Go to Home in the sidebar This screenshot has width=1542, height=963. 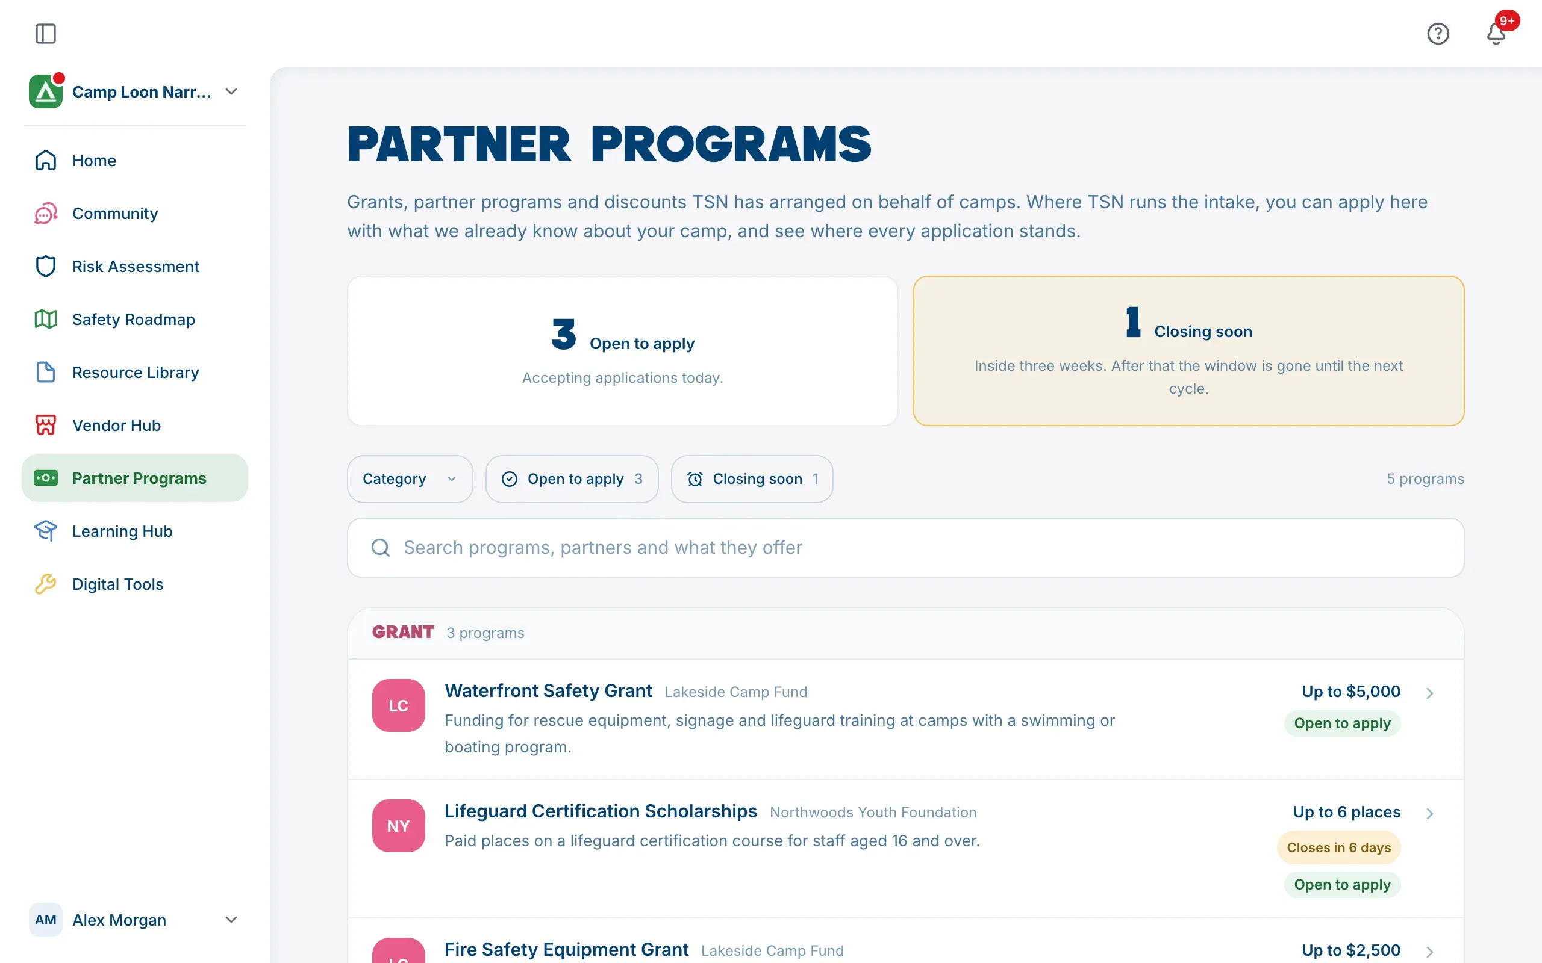point(134,161)
